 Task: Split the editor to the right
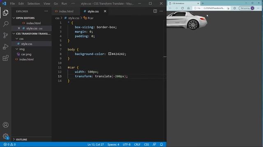[155, 11]
